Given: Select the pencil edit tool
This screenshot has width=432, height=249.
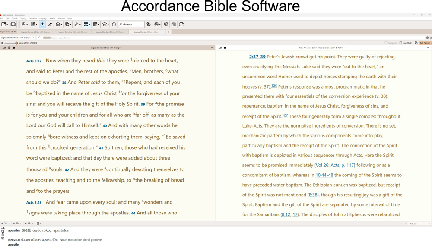Looking at the screenshot, I should point(50,24).
